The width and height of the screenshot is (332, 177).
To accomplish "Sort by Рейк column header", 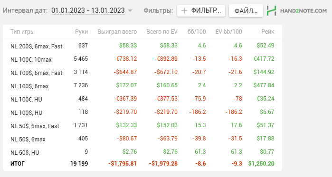I will (268, 32).
